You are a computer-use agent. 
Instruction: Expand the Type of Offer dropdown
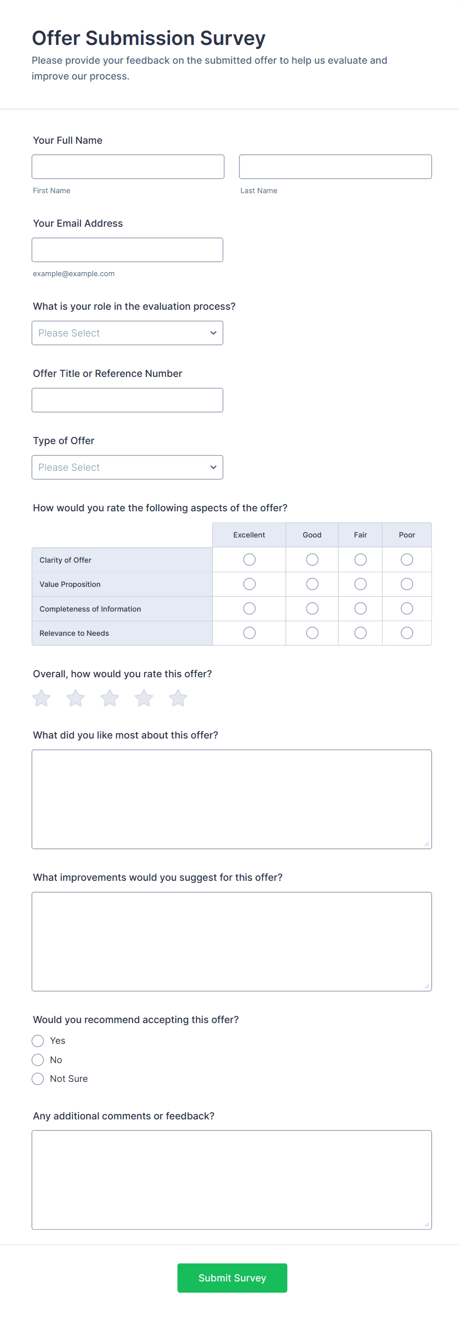[x=127, y=467]
